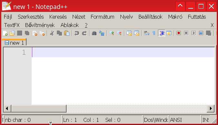Viewport: 218px width, 125px height.
Task: Create a new file with the New icon
Action: (x=5, y=33)
